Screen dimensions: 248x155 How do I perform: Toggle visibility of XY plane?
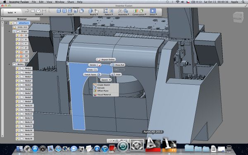coord(17,52)
